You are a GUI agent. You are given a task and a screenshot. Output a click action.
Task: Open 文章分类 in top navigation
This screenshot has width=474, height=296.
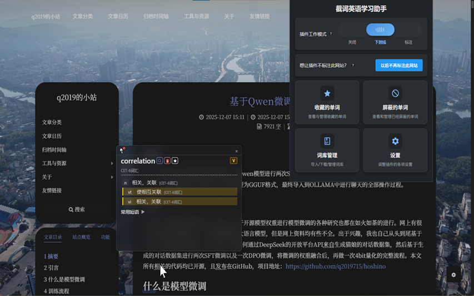coord(83,16)
